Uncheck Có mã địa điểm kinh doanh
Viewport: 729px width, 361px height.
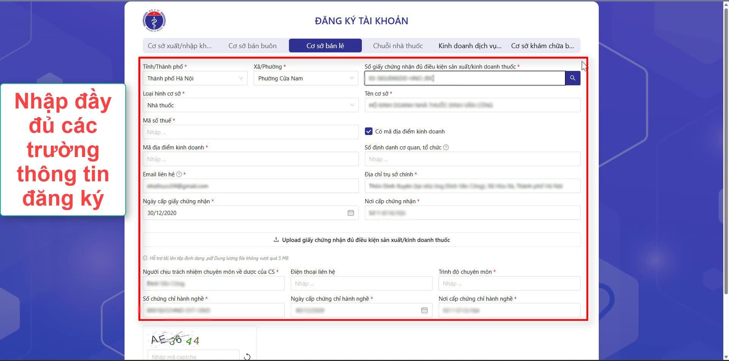click(368, 132)
